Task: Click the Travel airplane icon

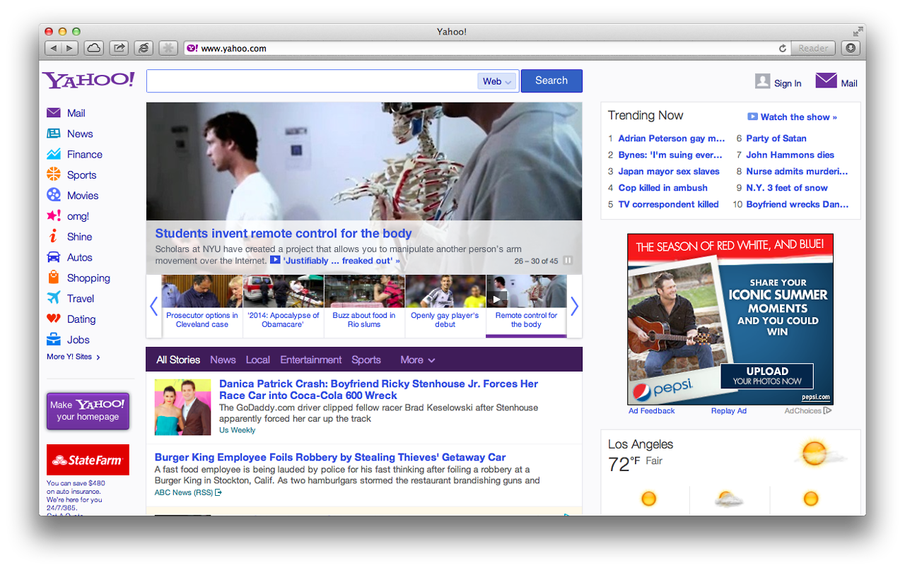Action: [x=54, y=298]
